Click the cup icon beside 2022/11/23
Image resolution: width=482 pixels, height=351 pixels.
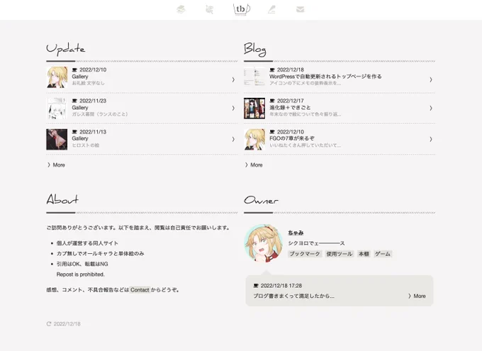click(74, 101)
